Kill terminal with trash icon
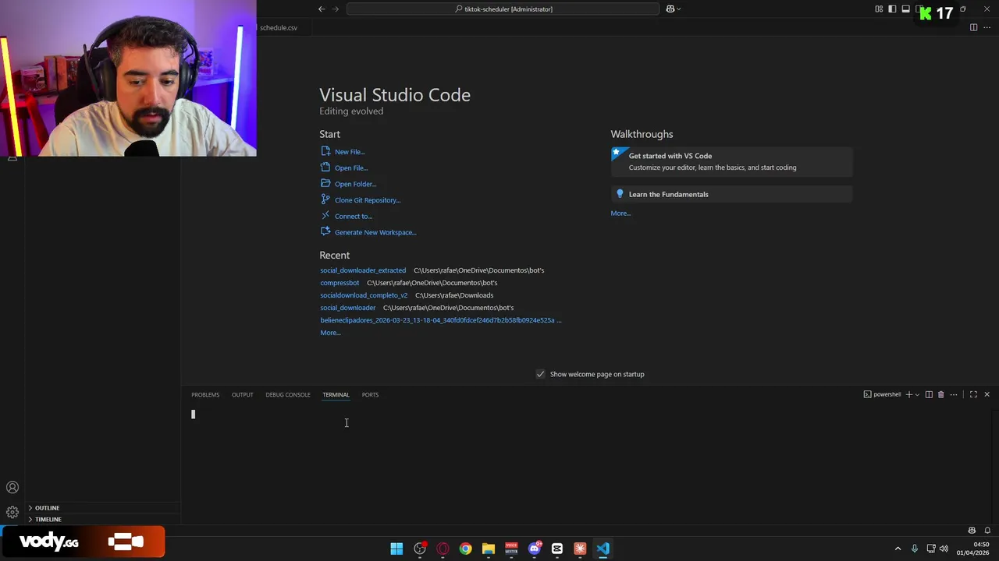This screenshot has width=999, height=561. (940, 394)
